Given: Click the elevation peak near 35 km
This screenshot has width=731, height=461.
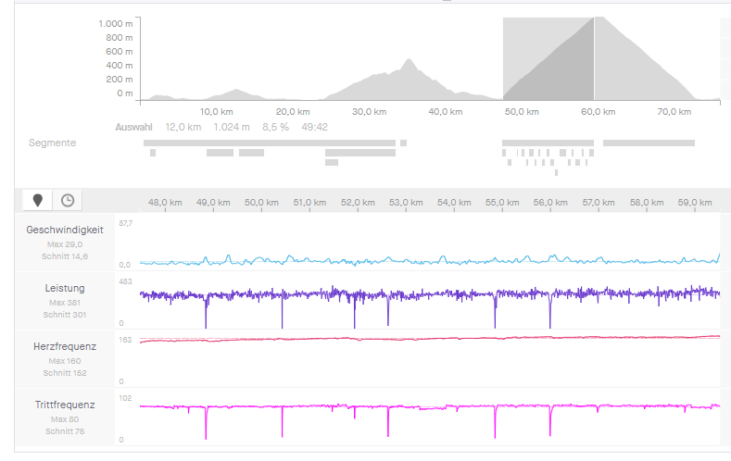Looking at the screenshot, I should [x=408, y=65].
